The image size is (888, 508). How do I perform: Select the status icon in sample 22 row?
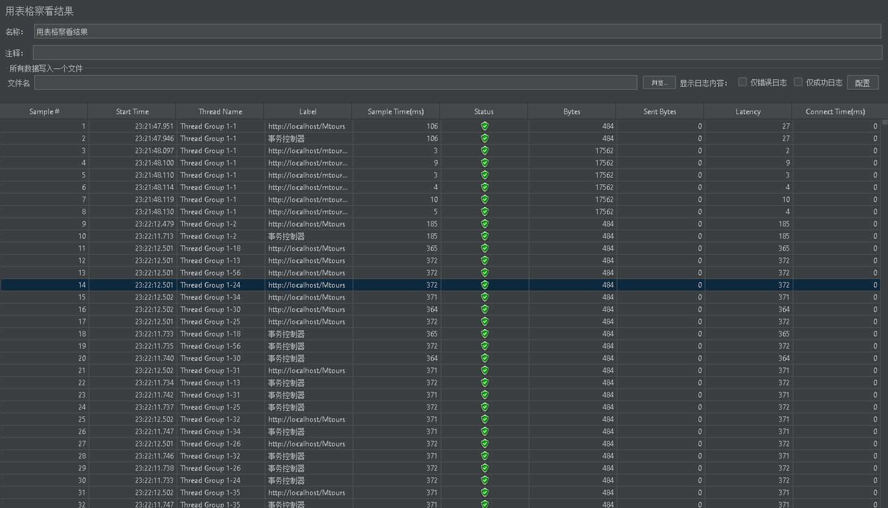click(x=485, y=383)
